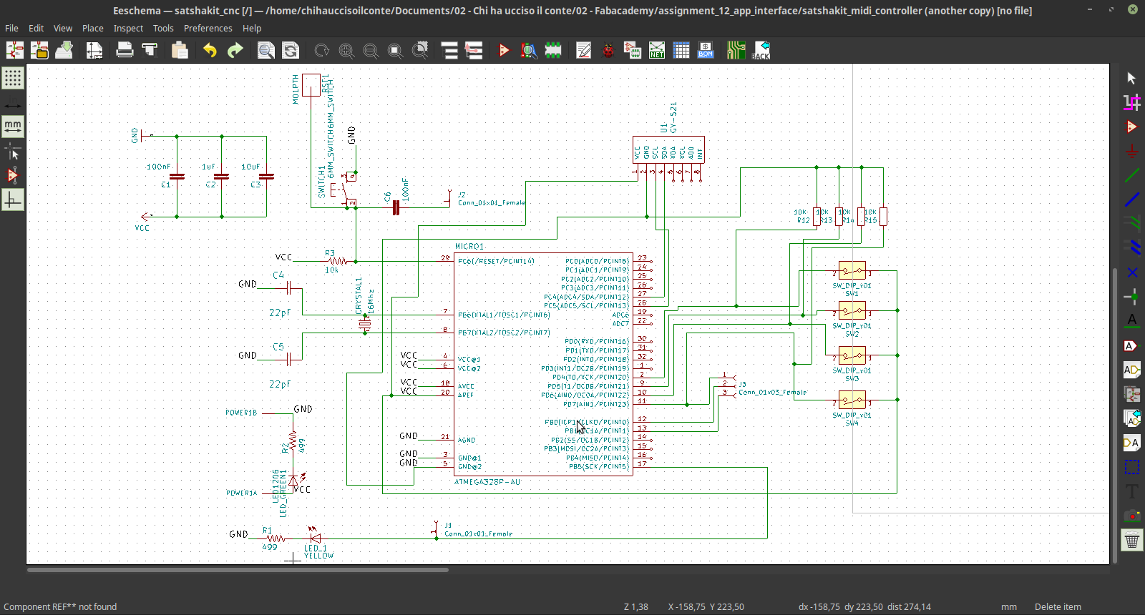Select the wire to bus entry tool

[x=1131, y=224]
